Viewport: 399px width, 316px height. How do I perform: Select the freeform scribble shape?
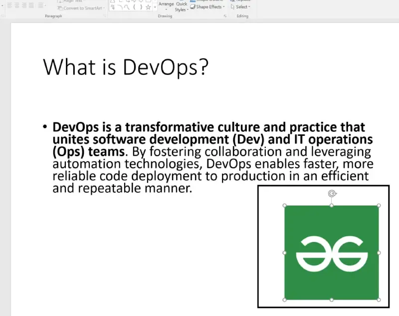pyautogui.click(x=113, y=7)
